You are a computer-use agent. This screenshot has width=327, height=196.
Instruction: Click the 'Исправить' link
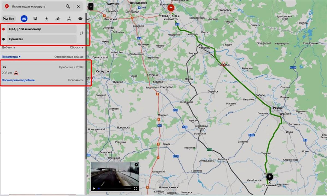click(x=76, y=80)
